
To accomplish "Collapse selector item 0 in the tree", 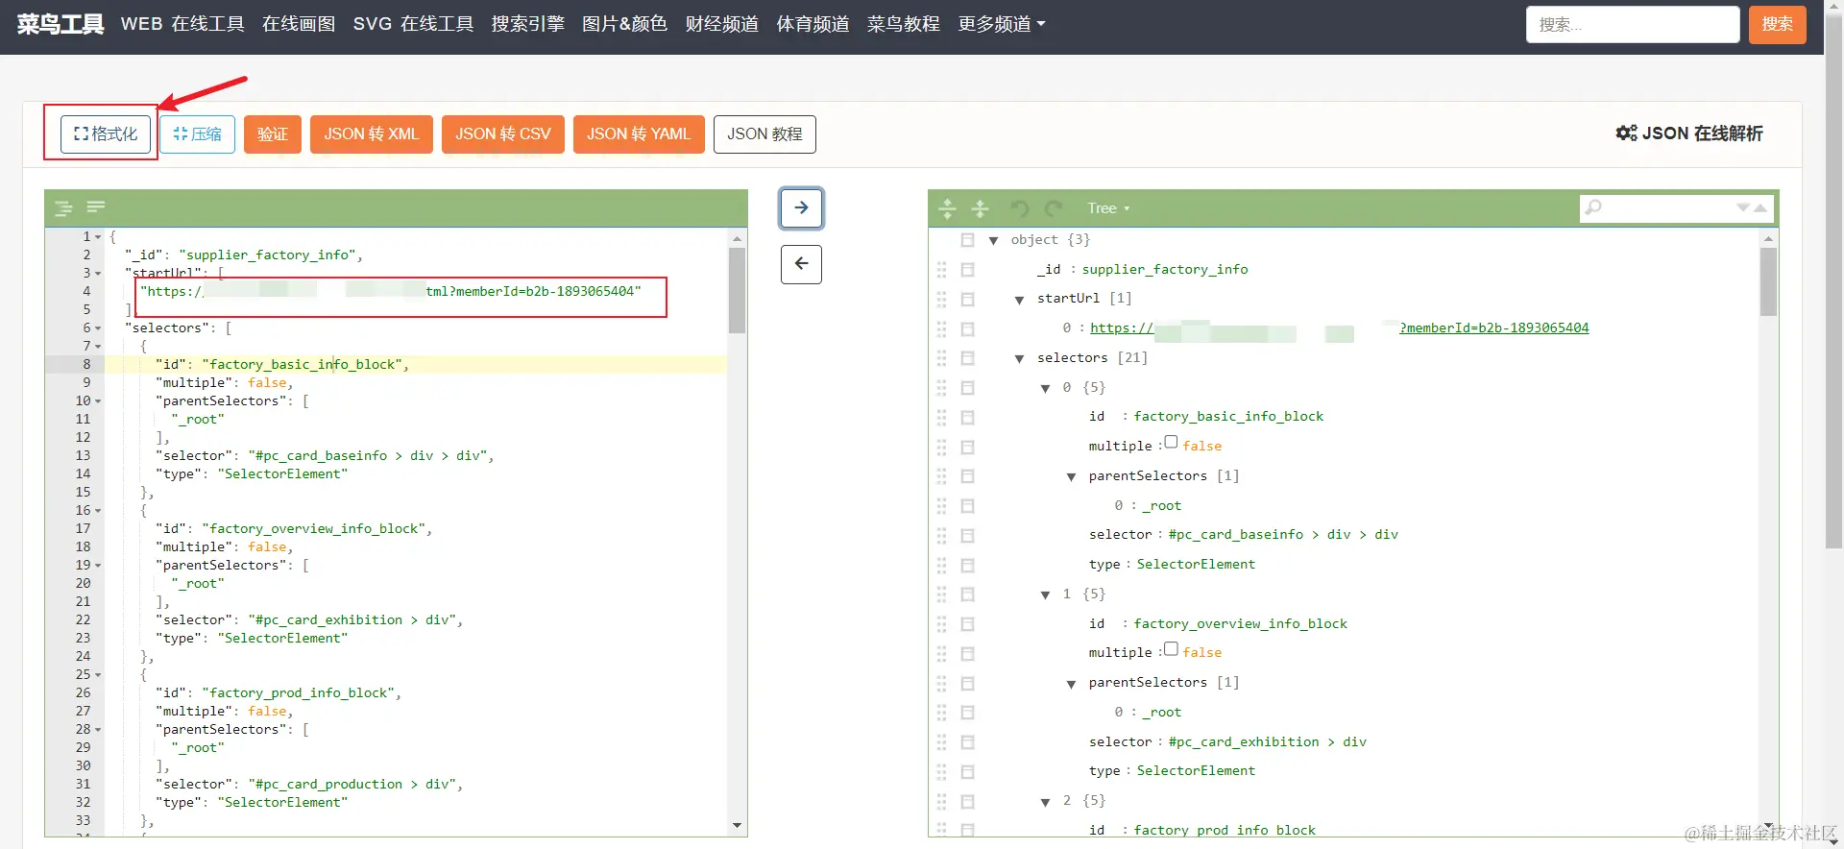I will [1045, 388].
